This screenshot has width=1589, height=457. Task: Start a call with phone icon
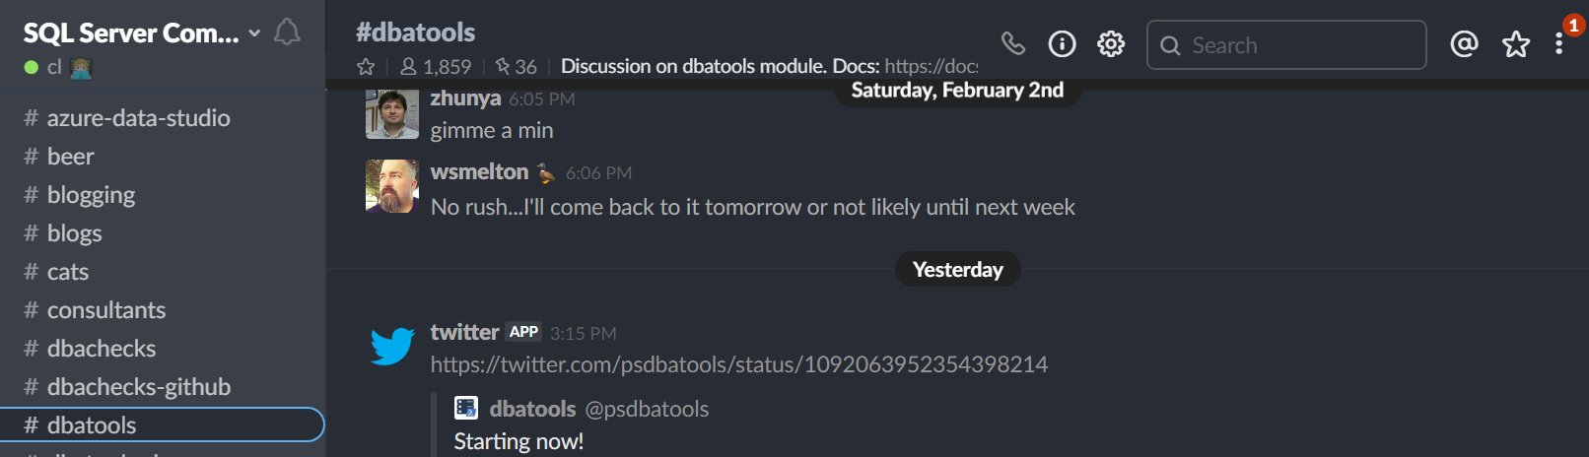tap(1013, 43)
